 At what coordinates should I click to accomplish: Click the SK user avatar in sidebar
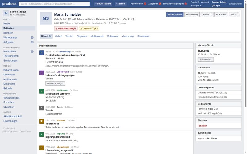pos(6,13)
